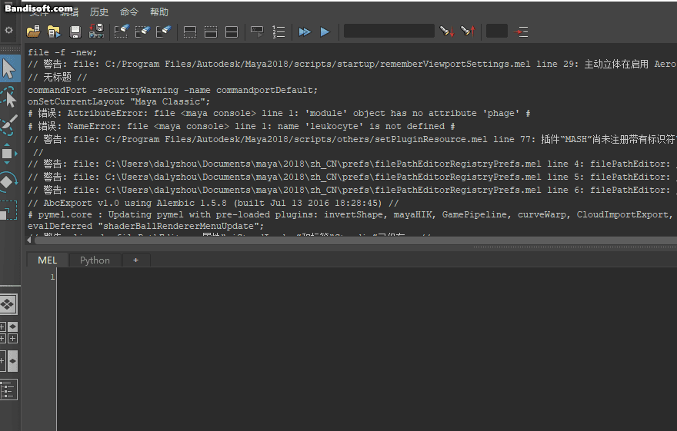This screenshot has width=677, height=431.
Task: Show only the input pane
Action: coord(211,32)
